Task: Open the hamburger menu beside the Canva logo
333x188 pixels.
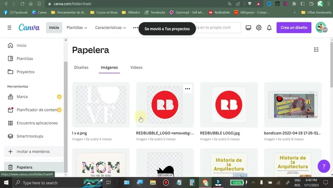Action: tap(10, 28)
